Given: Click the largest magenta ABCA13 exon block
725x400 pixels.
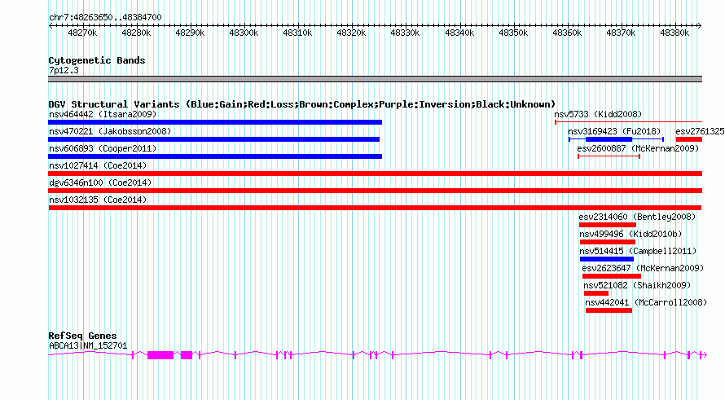Looking at the screenshot, I should (160, 355).
